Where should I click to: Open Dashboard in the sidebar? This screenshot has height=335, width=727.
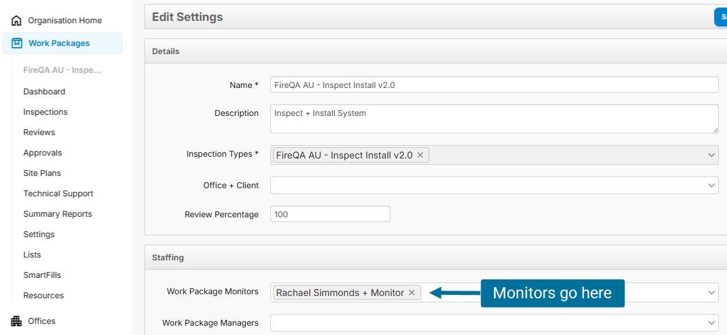(44, 91)
